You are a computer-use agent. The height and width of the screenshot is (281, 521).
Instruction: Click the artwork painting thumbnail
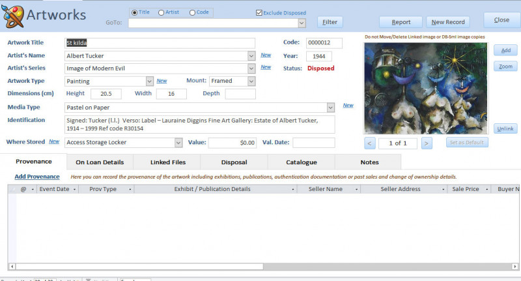pos(426,89)
